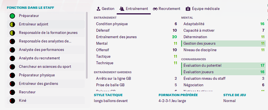Click the green circle icon beside Préparateur
Image resolution: width=268 pixels, height=110 pixels.
tap(12, 16)
